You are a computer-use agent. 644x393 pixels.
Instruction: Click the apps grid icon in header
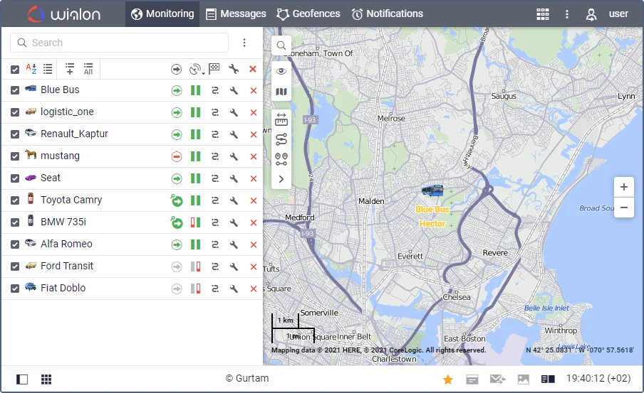543,14
